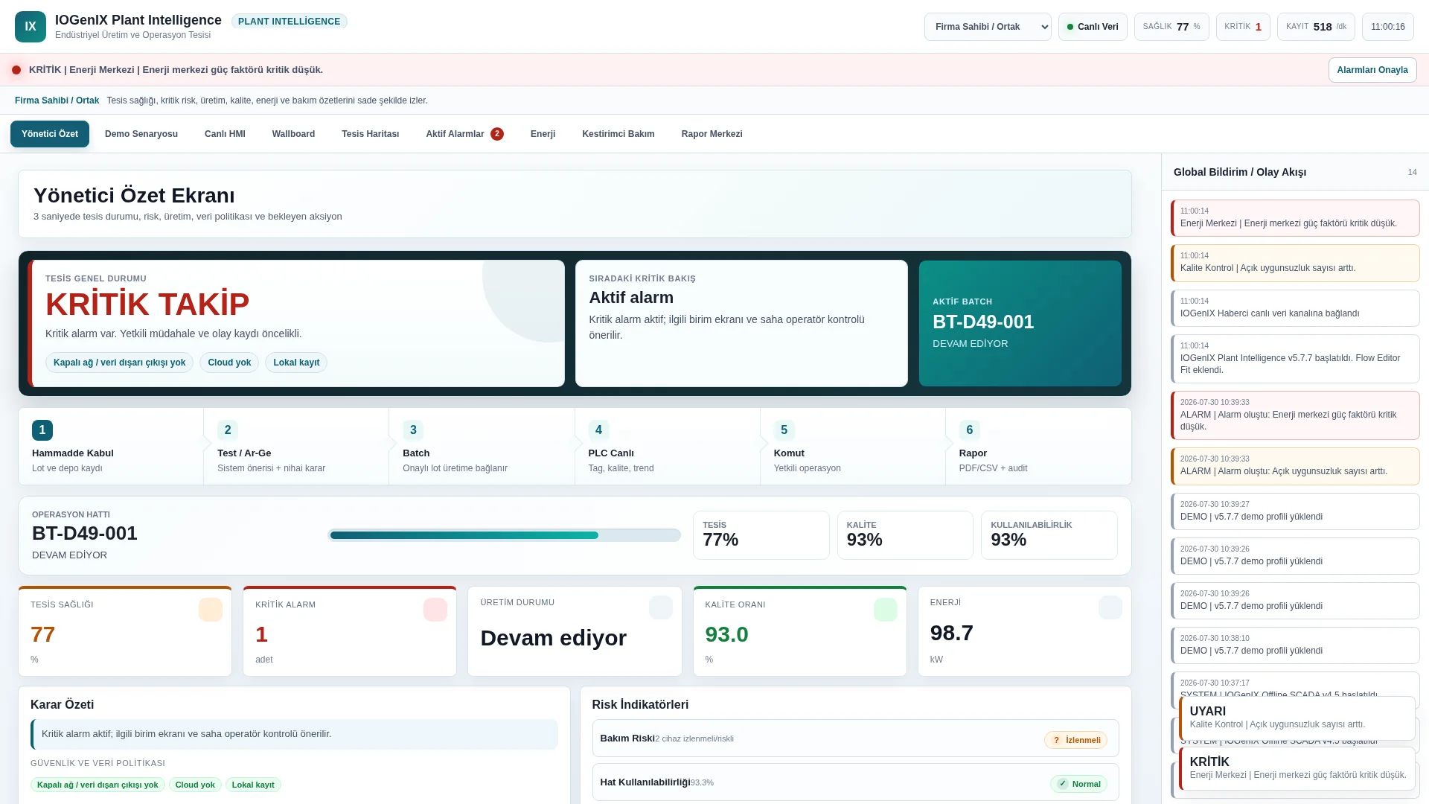Viewport: 1429px width, 804px height.
Task: Click the step 2 Test / Ar-Ge number badge
Action: (228, 430)
